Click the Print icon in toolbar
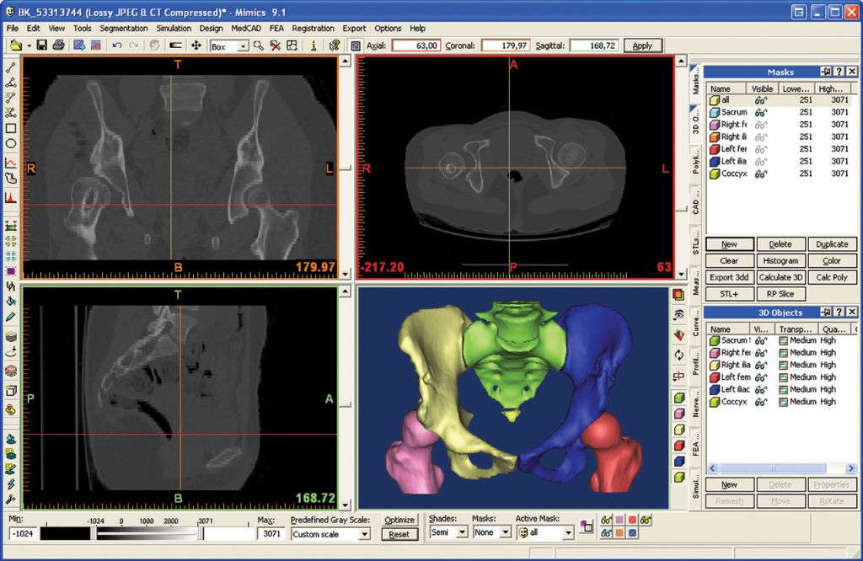Screen dimensions: 863x561 point(58,45)
